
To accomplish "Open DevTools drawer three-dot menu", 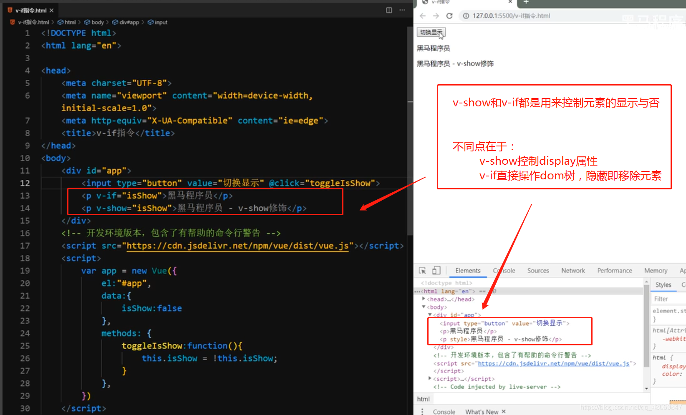I will point(422,412).
